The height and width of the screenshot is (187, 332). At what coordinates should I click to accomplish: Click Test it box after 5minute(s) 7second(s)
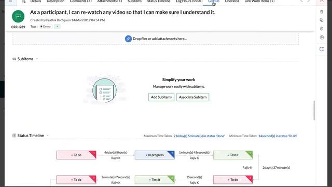point(155,180)
